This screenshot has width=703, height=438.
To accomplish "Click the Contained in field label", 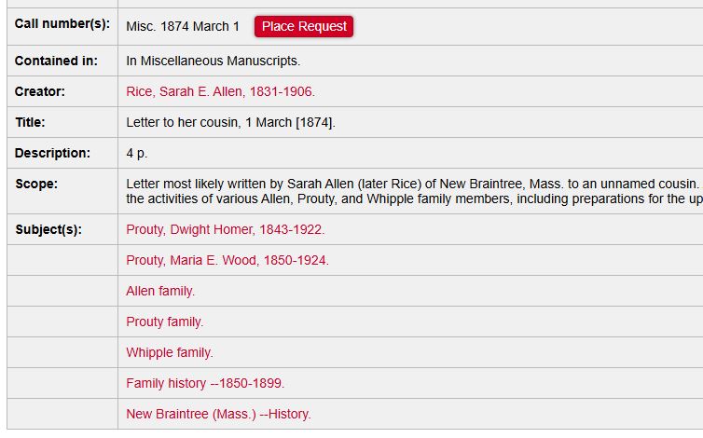I will (x=56, y=61).
